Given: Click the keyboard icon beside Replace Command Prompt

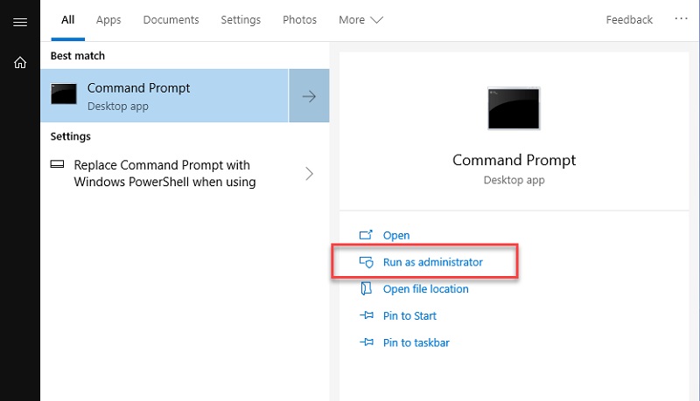Looking at the screenshot, I should (x=57, y=164).
